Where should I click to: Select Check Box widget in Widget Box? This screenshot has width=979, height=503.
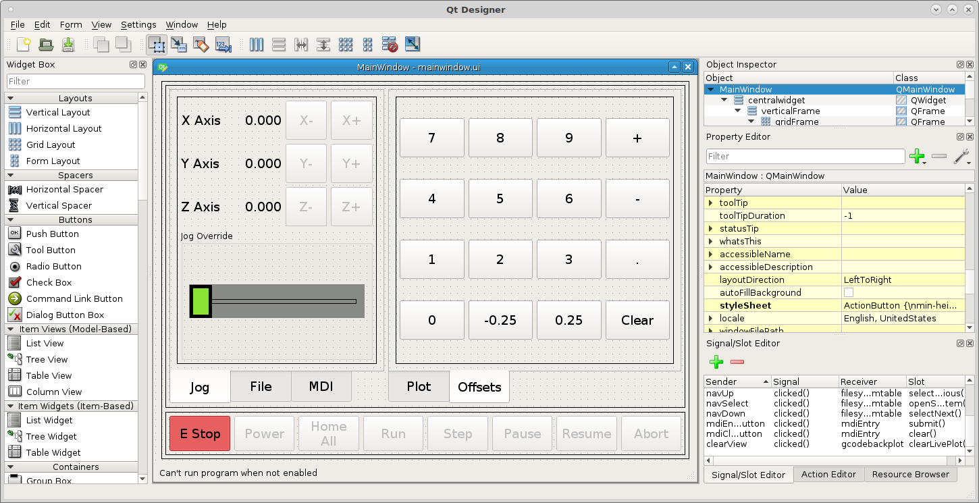[49, 282]
